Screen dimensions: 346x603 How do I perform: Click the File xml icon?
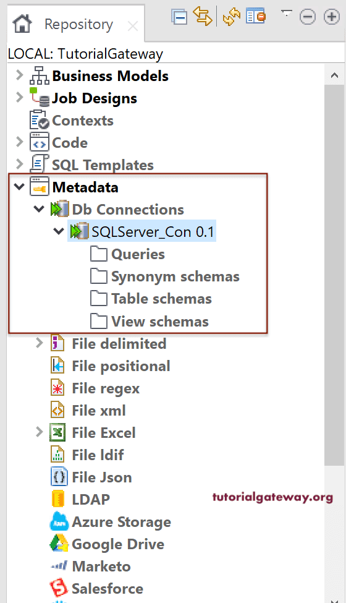coord(57,410)
